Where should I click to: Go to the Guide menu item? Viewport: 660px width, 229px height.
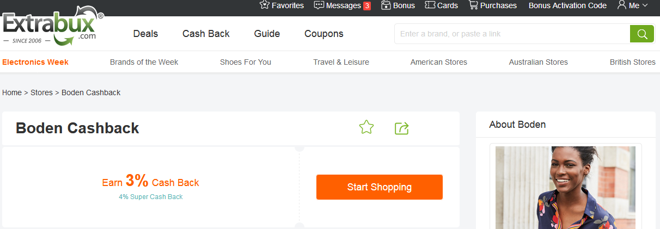(x=267, y=34)
